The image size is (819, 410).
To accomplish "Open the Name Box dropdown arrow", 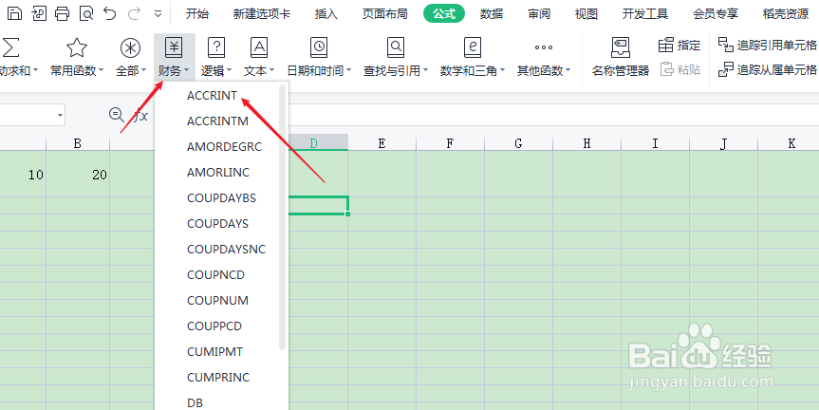I will coord(61,115).
